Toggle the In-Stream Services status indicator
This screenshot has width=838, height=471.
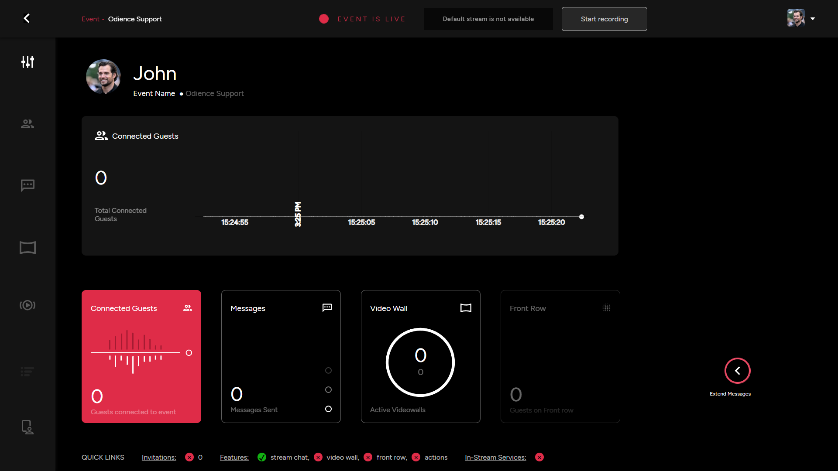[539, 457]
